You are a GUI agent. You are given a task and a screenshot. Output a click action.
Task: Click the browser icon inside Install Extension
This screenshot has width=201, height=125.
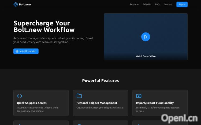17,51
